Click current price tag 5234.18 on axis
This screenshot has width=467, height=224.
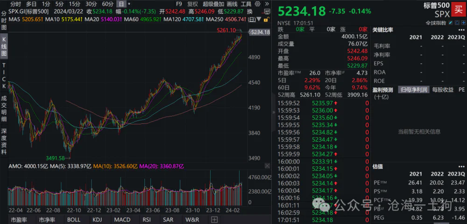point(259,33)
